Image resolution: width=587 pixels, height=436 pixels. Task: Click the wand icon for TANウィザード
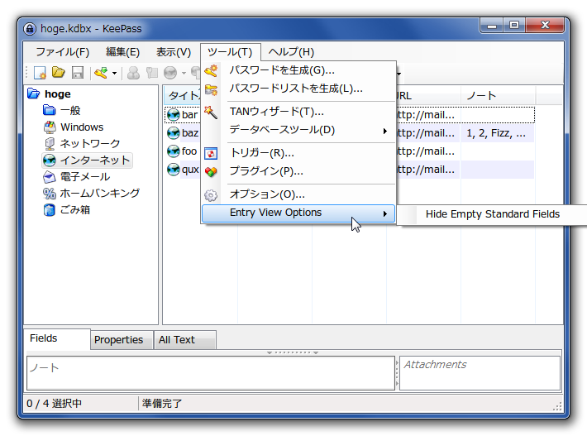[x=211, y=112]
